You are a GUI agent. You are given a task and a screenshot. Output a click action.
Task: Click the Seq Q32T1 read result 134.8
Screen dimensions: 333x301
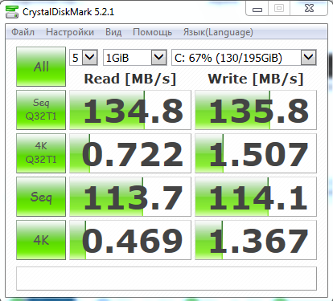point(130,110)
